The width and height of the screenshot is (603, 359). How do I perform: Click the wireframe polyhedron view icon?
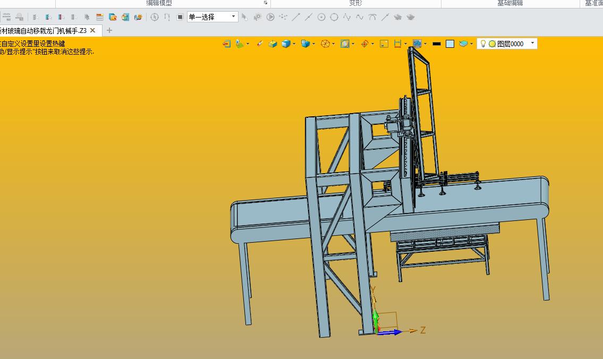(x=325, y=44)
